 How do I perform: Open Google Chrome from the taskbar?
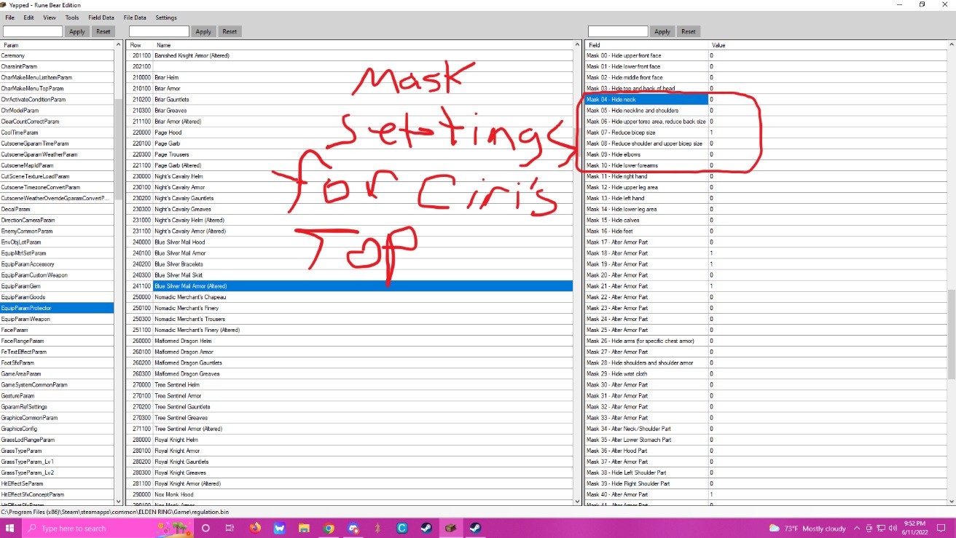[x=329, y=528]
